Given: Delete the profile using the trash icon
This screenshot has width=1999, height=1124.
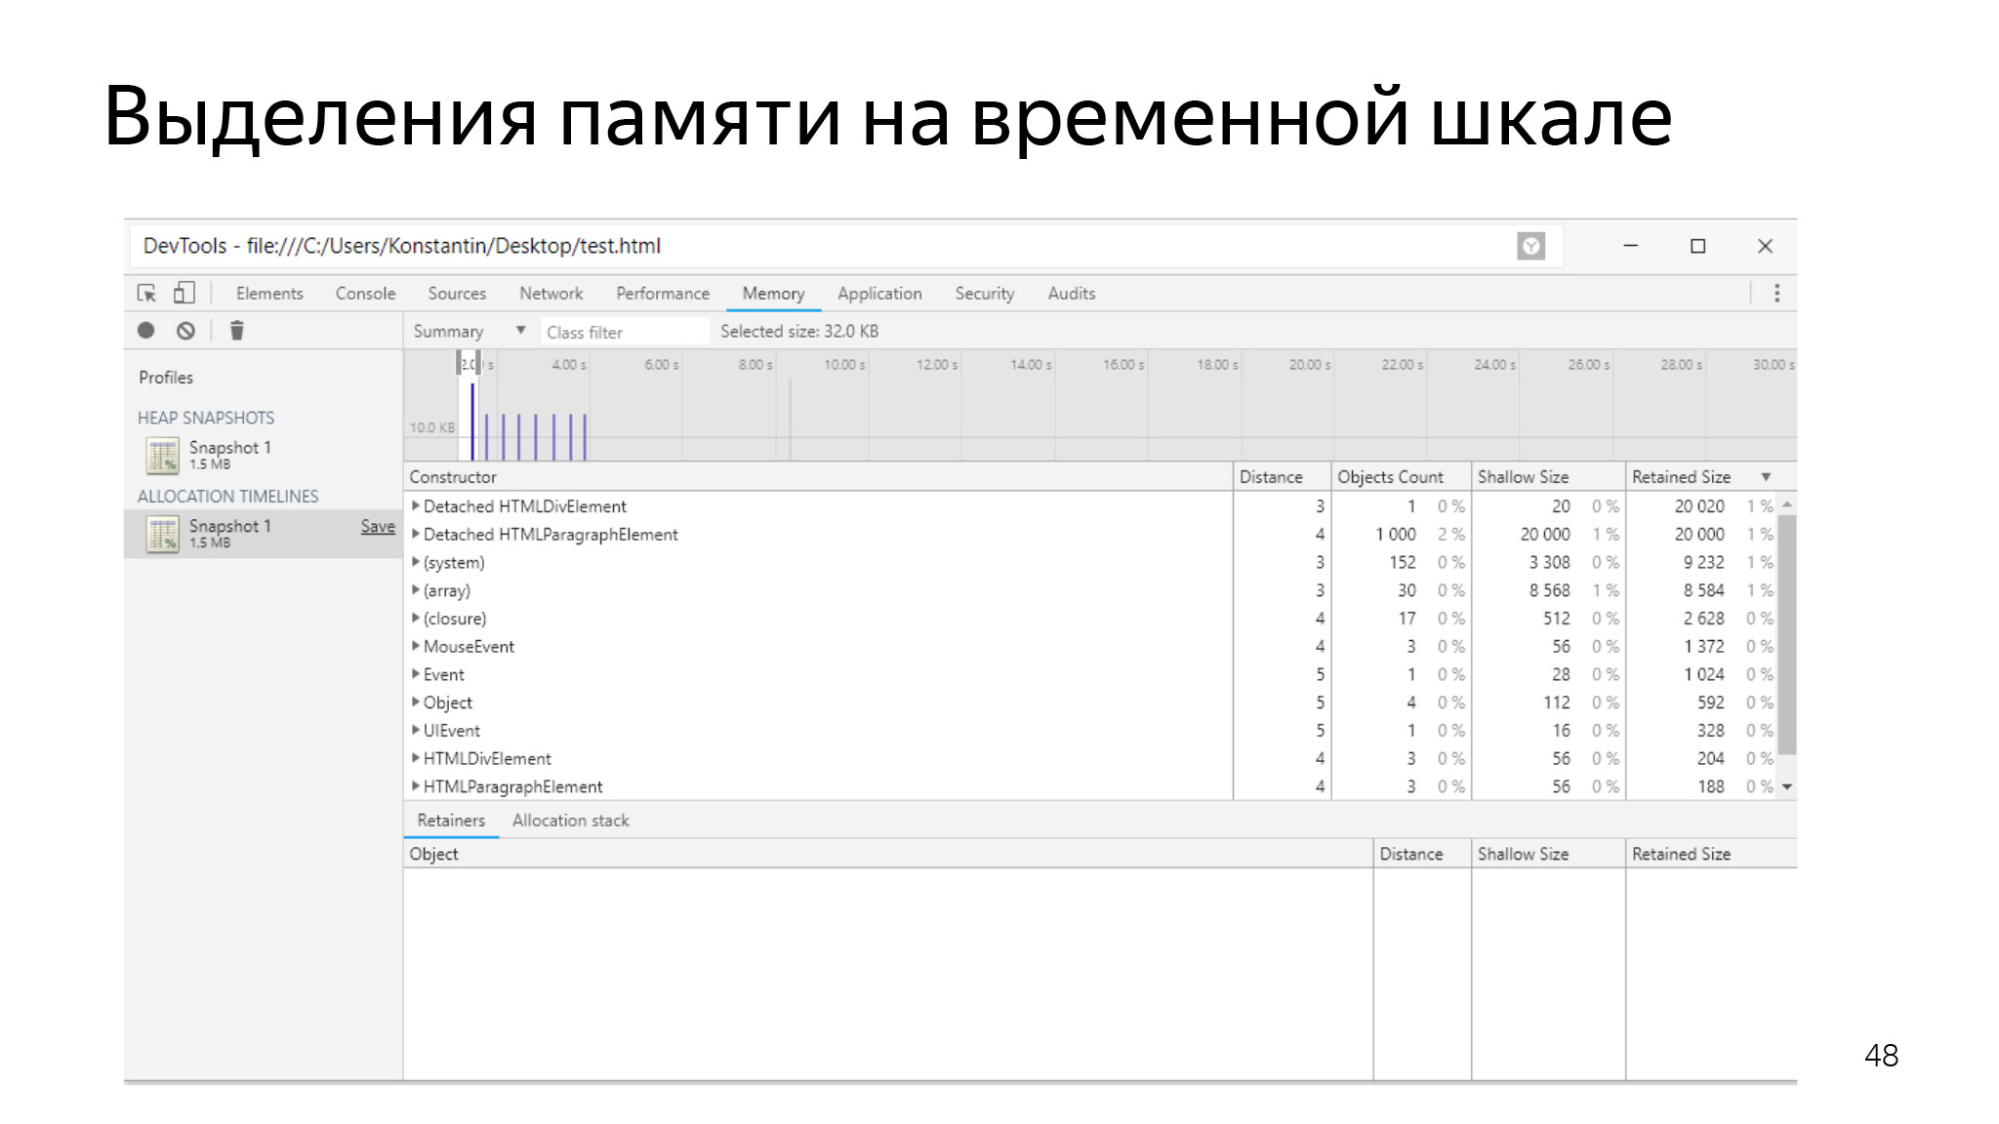Looking at the screenshot, I should [235, 331].
